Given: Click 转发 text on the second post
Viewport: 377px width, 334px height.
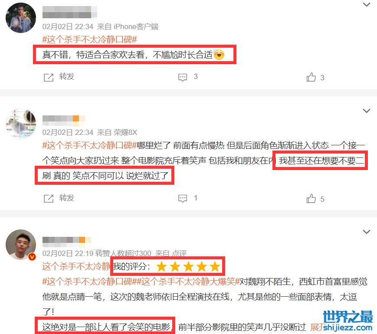Looking at the screenshot, I should pos(67,198).
